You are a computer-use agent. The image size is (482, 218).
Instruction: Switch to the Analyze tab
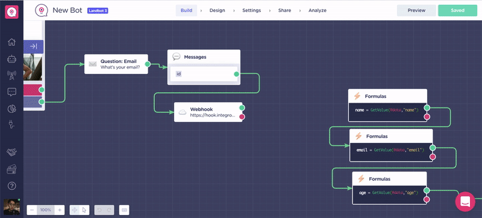318,10
